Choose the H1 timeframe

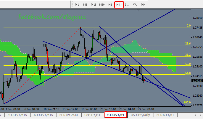click(110, 5)
